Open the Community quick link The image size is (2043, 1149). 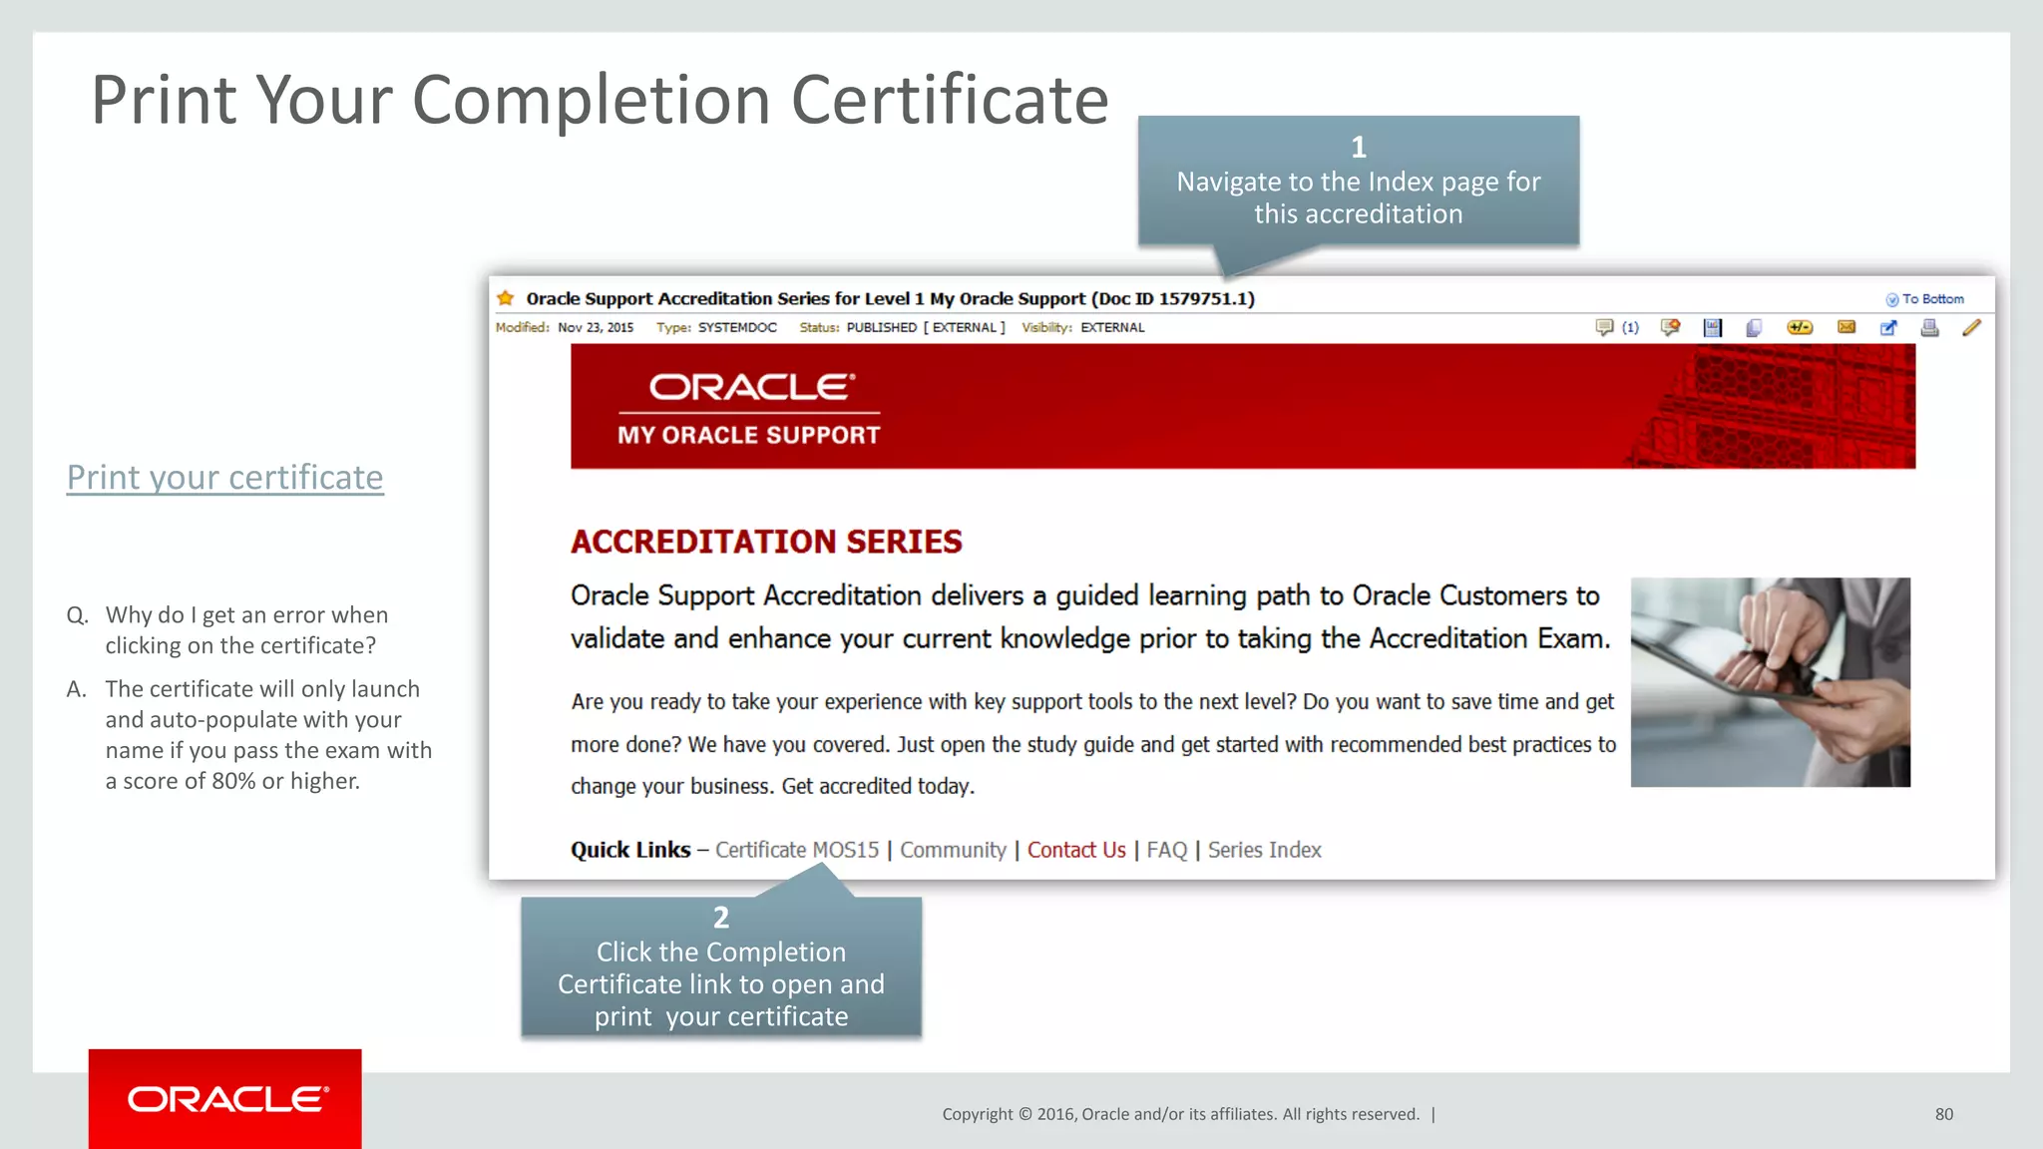tap(953, 850)
